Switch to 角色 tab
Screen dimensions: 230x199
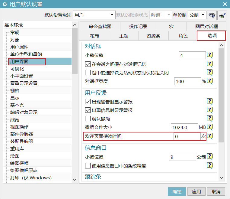click(183, 36)
